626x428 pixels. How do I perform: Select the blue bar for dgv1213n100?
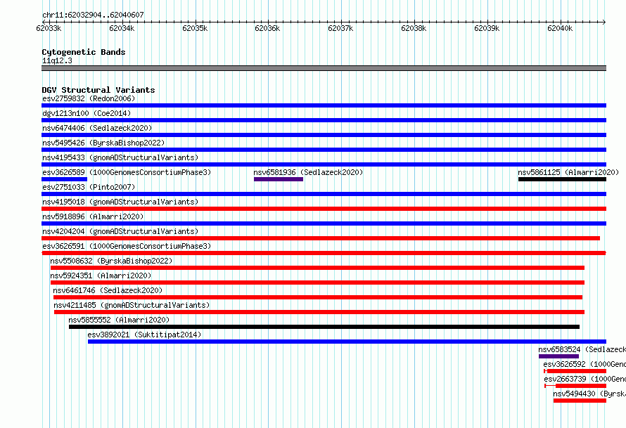click(324, 120)
